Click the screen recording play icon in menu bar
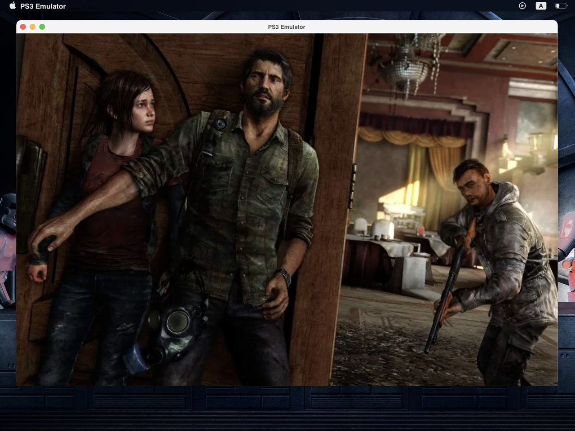 coord(522,6)
